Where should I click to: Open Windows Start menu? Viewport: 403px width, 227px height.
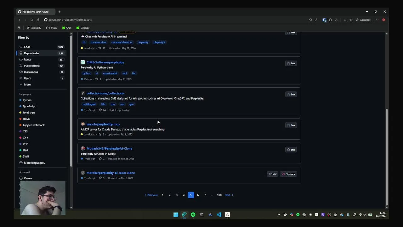click(x=176, y=215)
